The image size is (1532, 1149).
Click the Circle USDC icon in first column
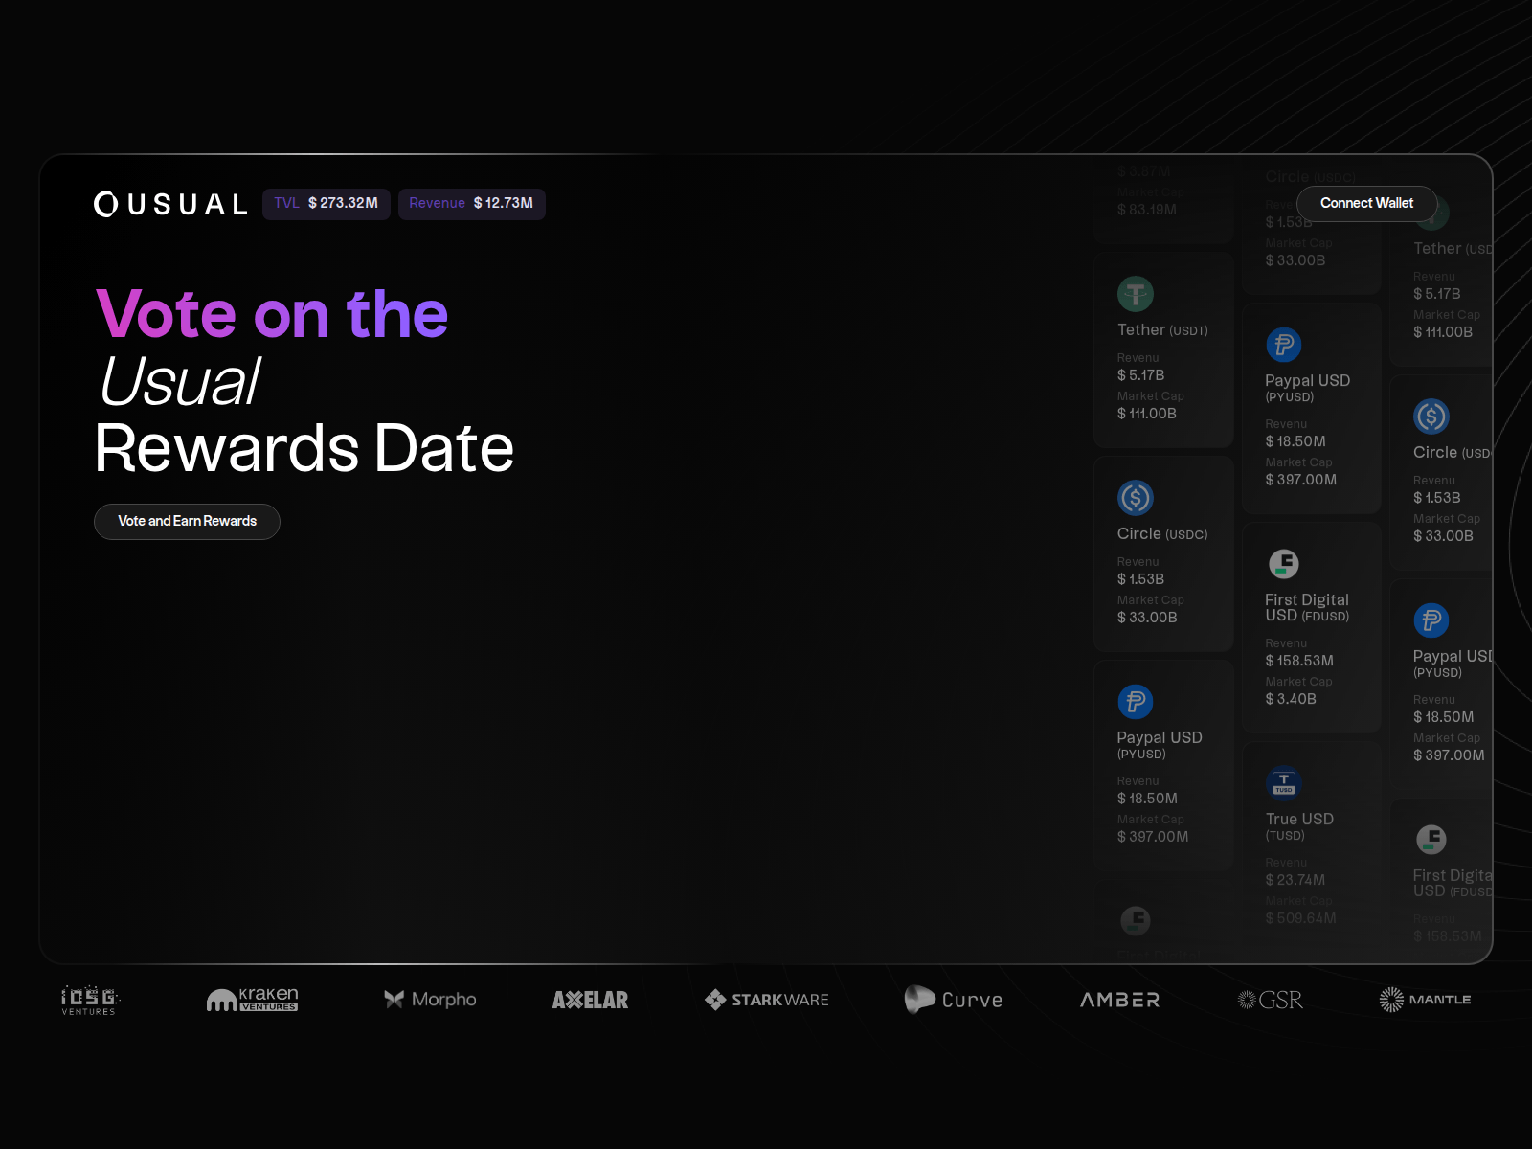click(x=1136, y=497)
